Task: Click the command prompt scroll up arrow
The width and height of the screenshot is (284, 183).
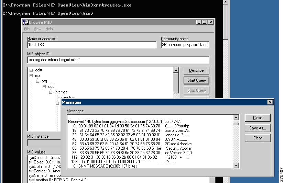Action: point(225,2)
